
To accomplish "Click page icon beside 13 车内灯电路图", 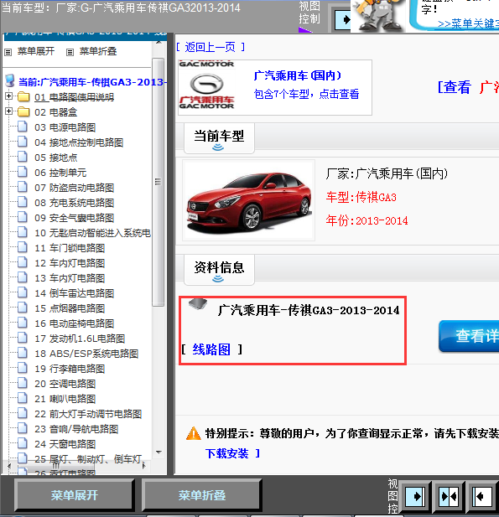I will point(22,277).
